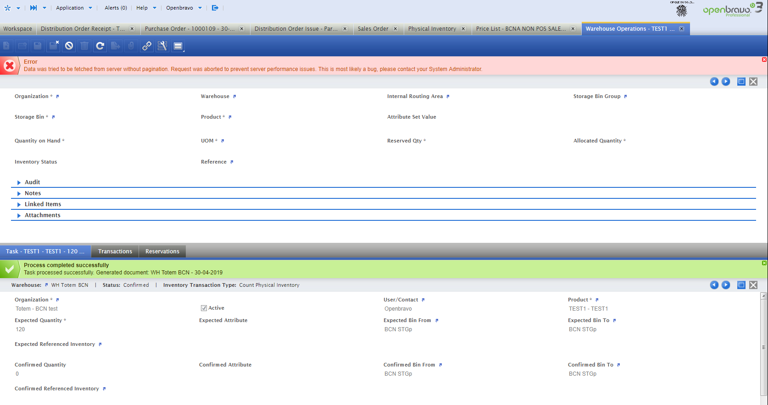Click the wrench icon in the toolbar
768x405 pixels.
(x=162, y=46)
